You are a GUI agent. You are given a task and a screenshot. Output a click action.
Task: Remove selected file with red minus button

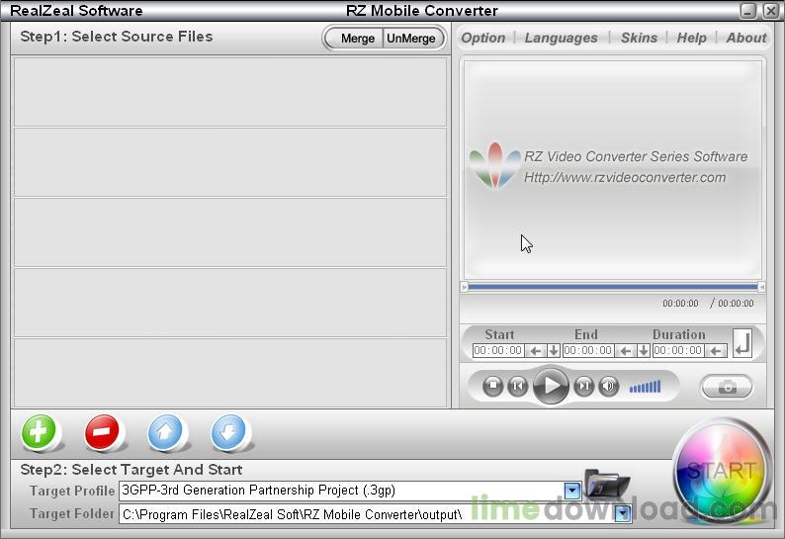click(x=102, y=431)
